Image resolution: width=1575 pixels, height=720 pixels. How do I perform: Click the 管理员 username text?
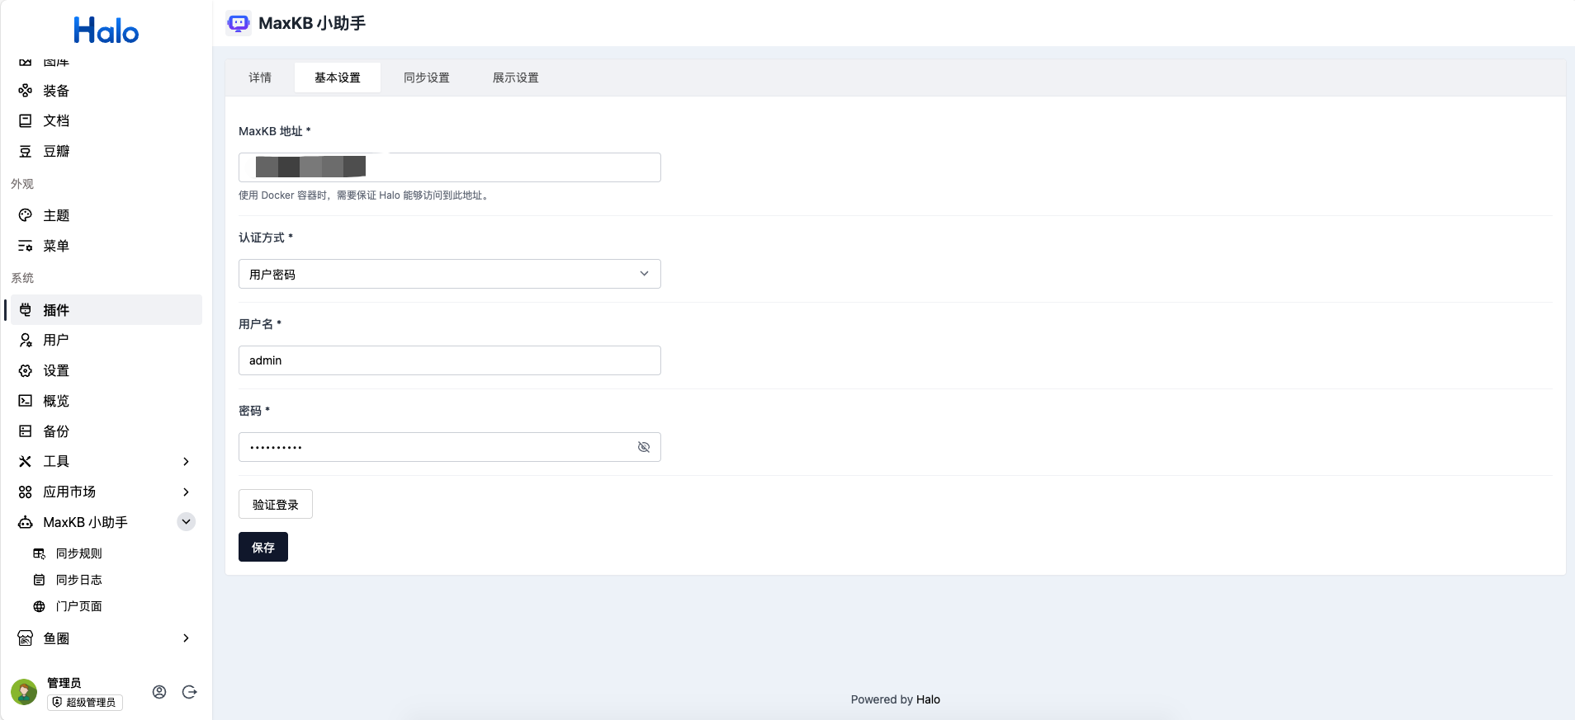click(x=64, y=683)
